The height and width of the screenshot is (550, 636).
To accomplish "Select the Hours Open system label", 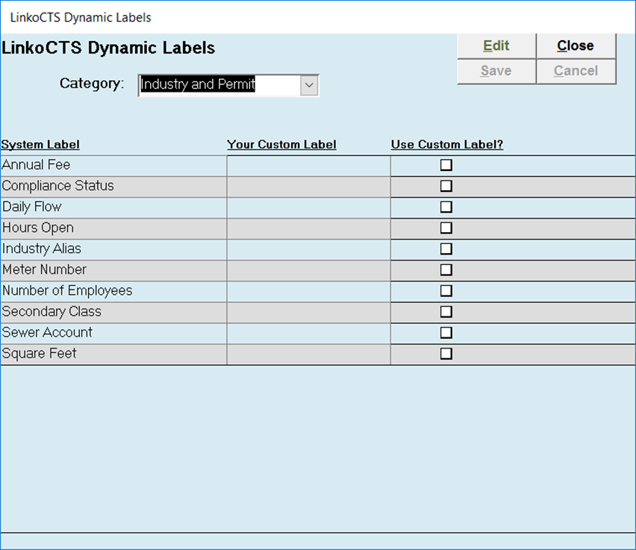I will [38, 228].
